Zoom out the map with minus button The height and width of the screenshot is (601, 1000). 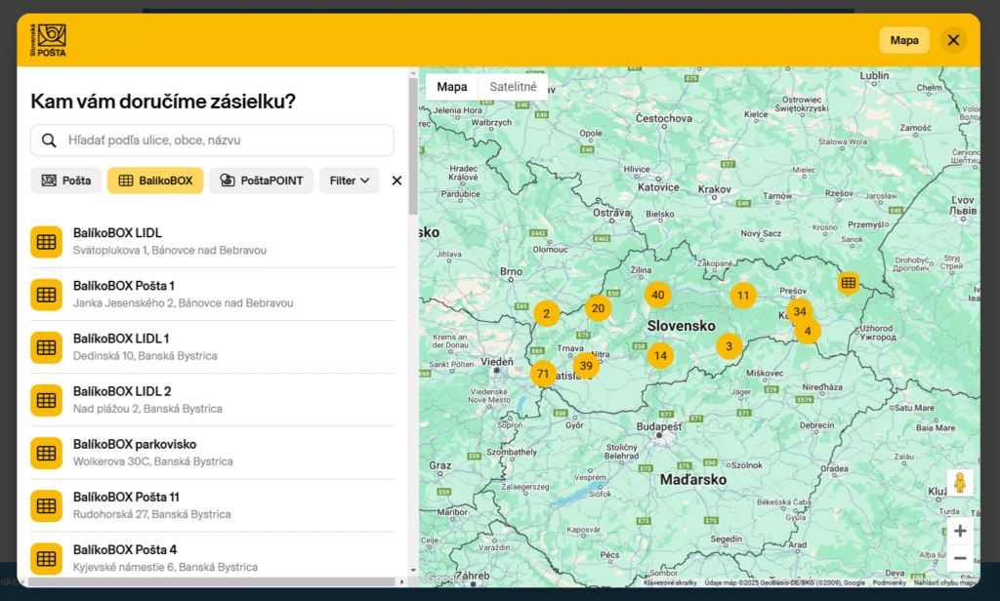click(x=960, y=558)
